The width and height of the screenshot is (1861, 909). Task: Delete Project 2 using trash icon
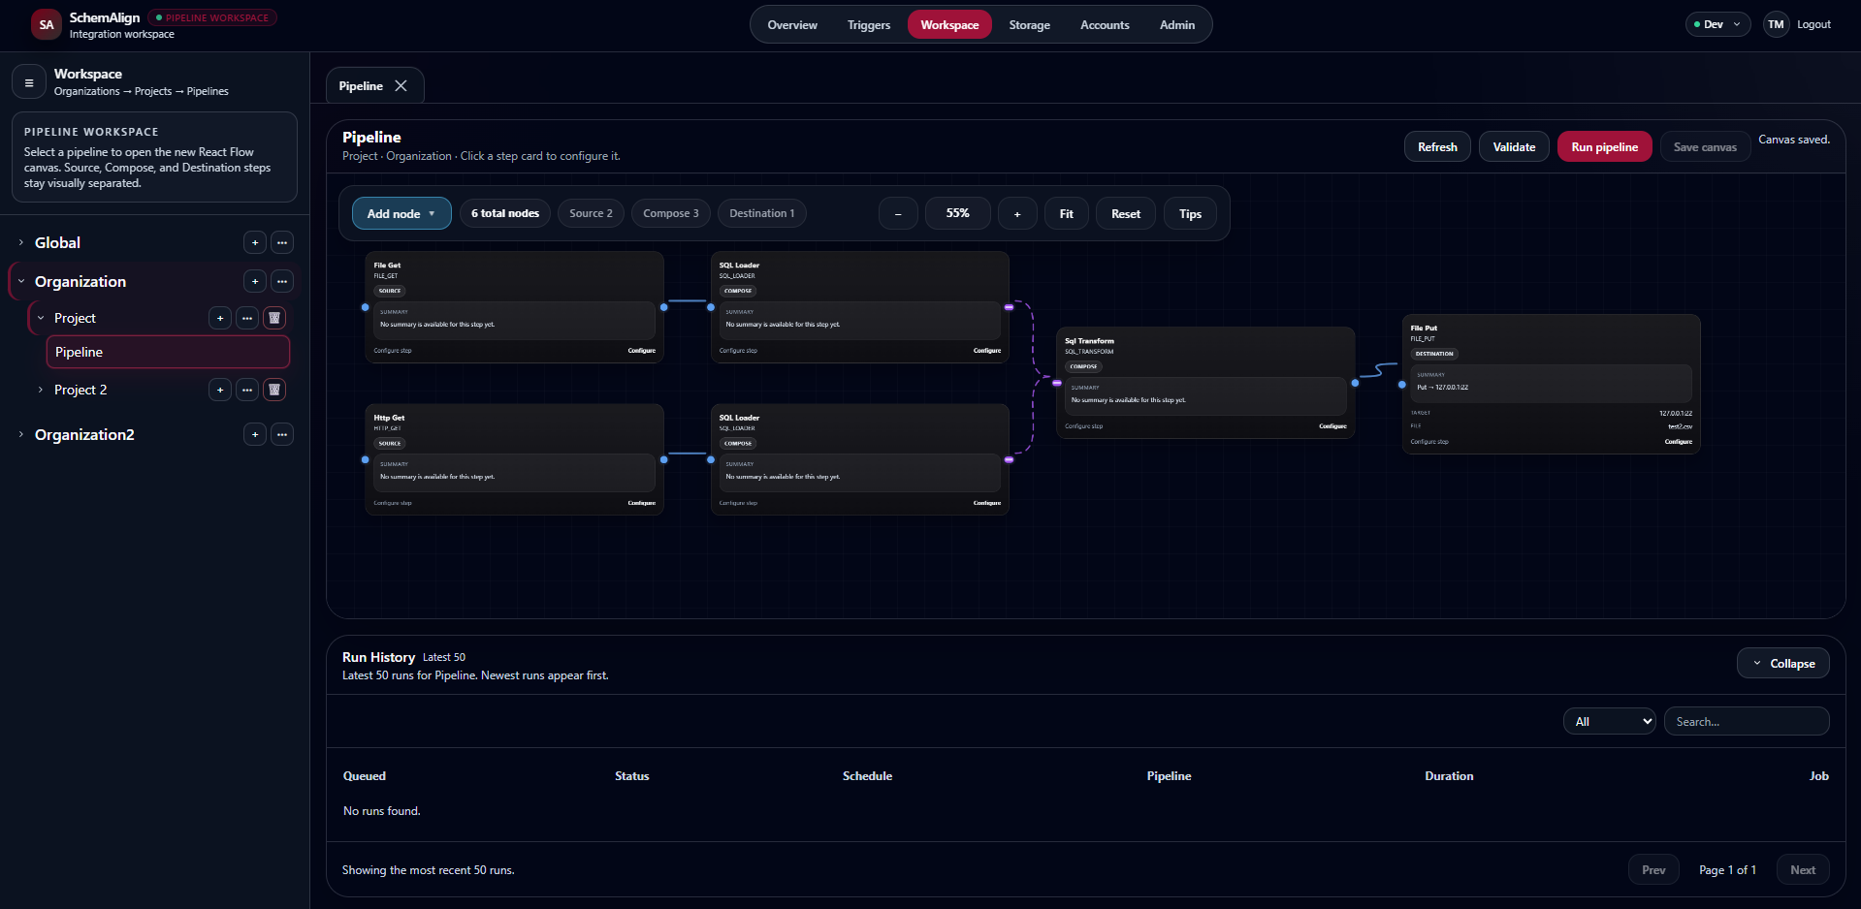[x=274, y=390]
